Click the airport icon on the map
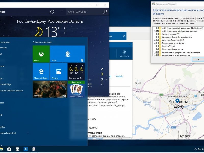 coord(195,96)
